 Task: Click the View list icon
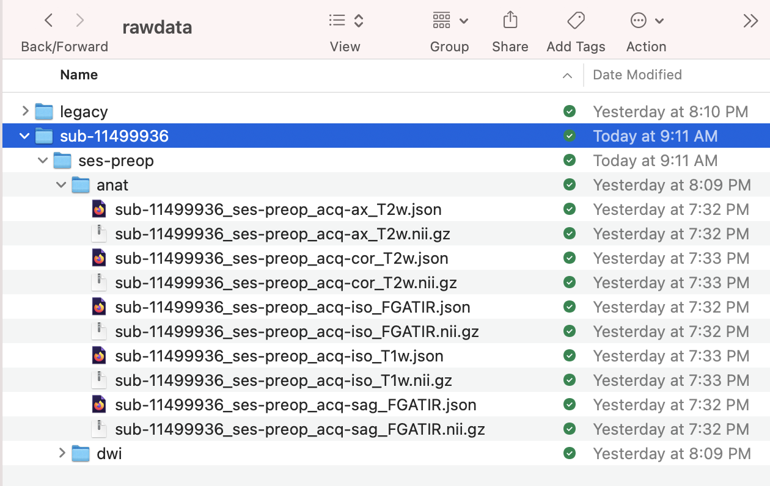[337, 20]
